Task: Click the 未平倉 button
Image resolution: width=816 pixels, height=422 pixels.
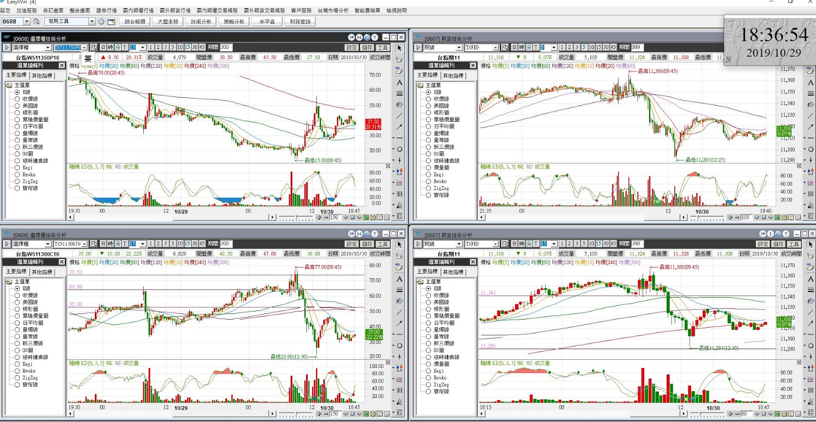Action: point(267,21)
